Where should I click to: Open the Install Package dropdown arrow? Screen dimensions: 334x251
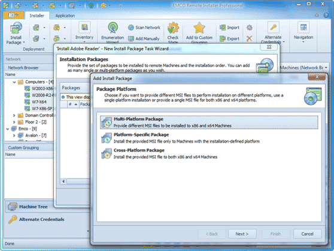click(24, 42)
